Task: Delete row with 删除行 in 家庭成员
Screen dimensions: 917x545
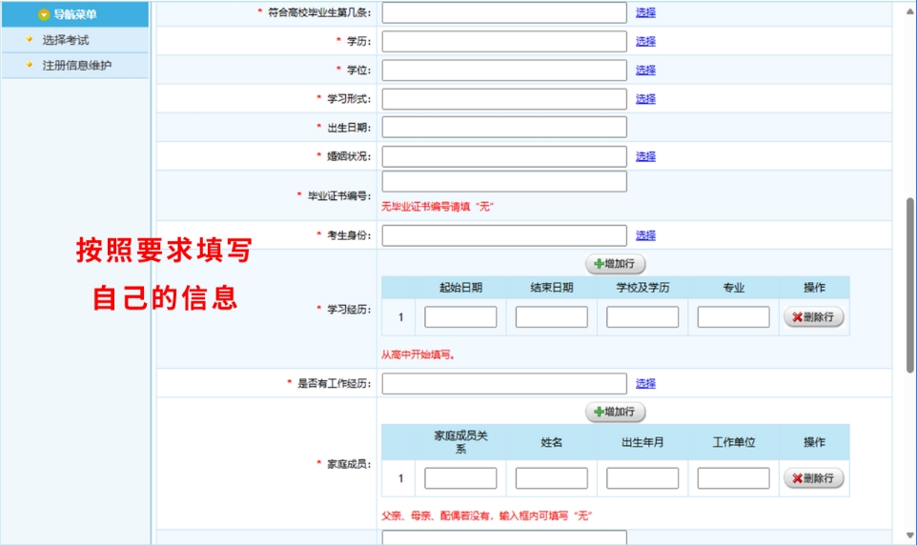Action: pos(813,478)
